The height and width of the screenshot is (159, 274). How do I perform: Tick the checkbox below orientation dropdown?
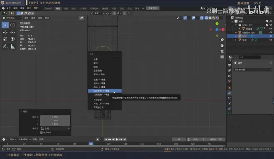(42, 132)
